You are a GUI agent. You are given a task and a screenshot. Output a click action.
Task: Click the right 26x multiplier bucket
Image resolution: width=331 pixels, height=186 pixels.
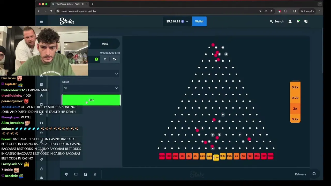click(257, 156)
